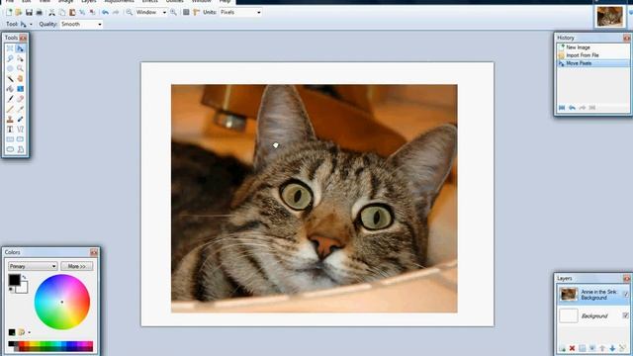
Task: Open the Primary color dropdown
Action: (x=33, y=266)
